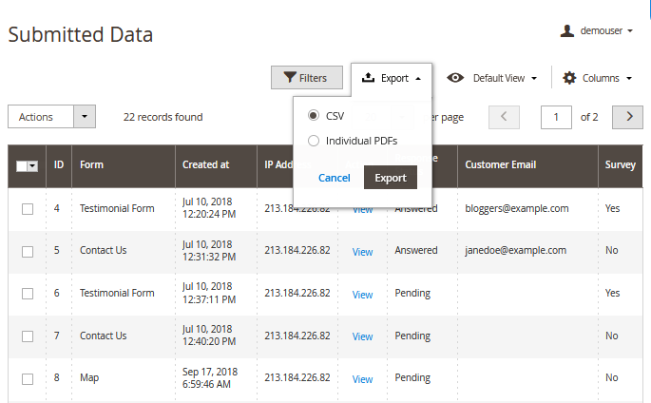Expand the select-all checkbox dropdown in header
The height and width of the screenshot is (403, 651).
(x=33, y=165)
